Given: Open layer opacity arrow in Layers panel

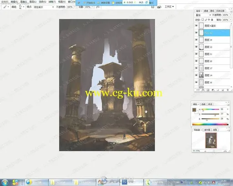Looking at the screenshot, I should pyautogui.click(x=231, y=15).
